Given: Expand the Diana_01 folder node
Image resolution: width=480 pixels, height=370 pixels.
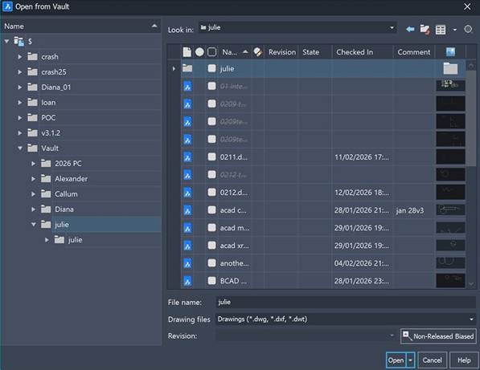Looking at the screenshot, I should pyautogui.click(x=20, y=87).
